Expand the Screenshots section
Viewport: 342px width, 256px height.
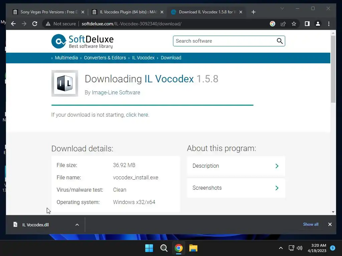(236, 188)
